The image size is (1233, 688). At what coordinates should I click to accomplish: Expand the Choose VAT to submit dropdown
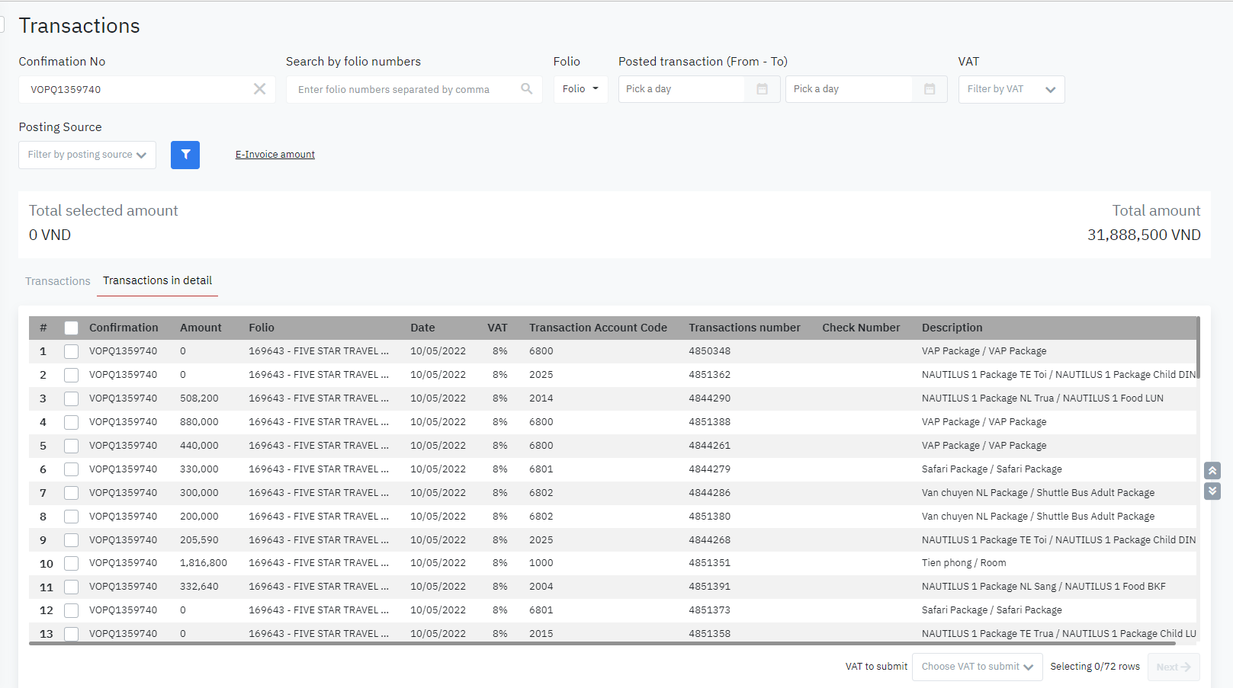pyautogui.click(x=977, y=667)
